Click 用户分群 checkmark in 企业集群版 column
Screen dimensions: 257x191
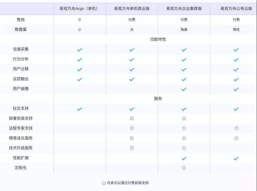click(x=184, y=70)
